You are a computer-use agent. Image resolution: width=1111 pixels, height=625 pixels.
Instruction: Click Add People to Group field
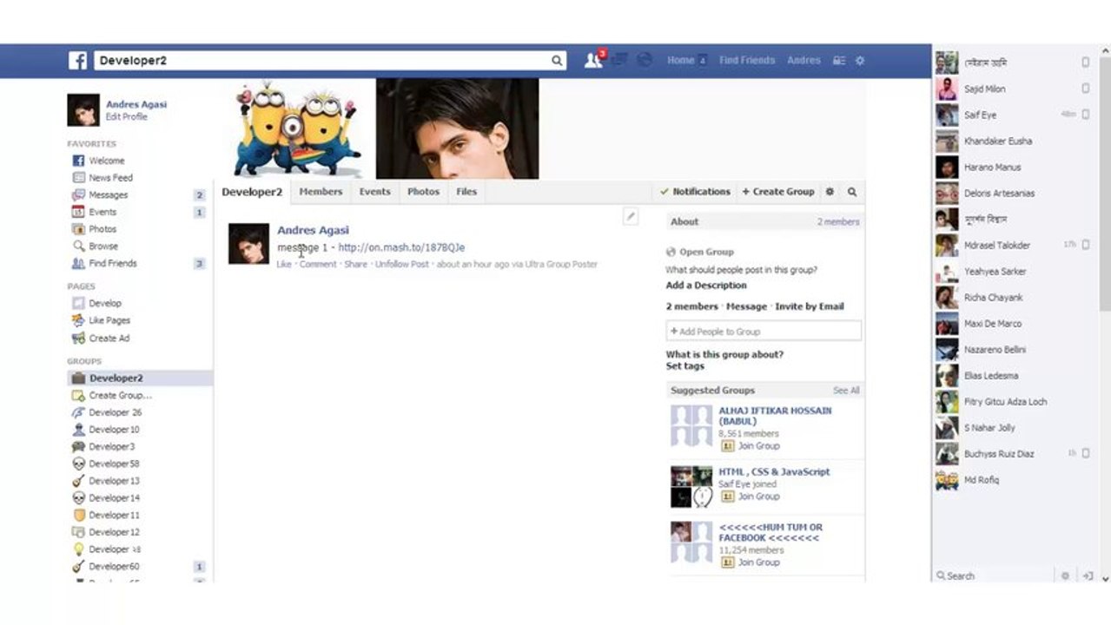coord(764,331)
